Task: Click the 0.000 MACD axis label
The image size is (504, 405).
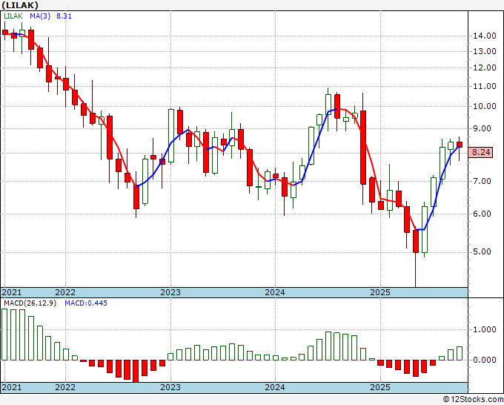Action: point(485,360)
